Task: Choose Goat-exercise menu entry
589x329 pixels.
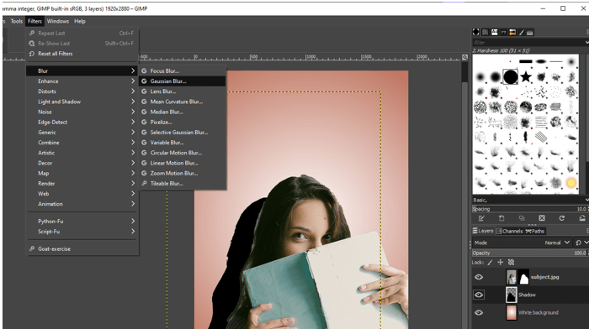Action: pos(82,248)
